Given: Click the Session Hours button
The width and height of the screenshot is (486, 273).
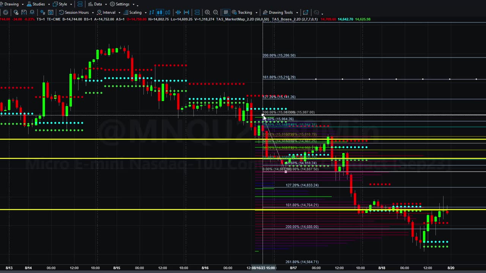Looking at the screenshot, I should pos(74,13).
